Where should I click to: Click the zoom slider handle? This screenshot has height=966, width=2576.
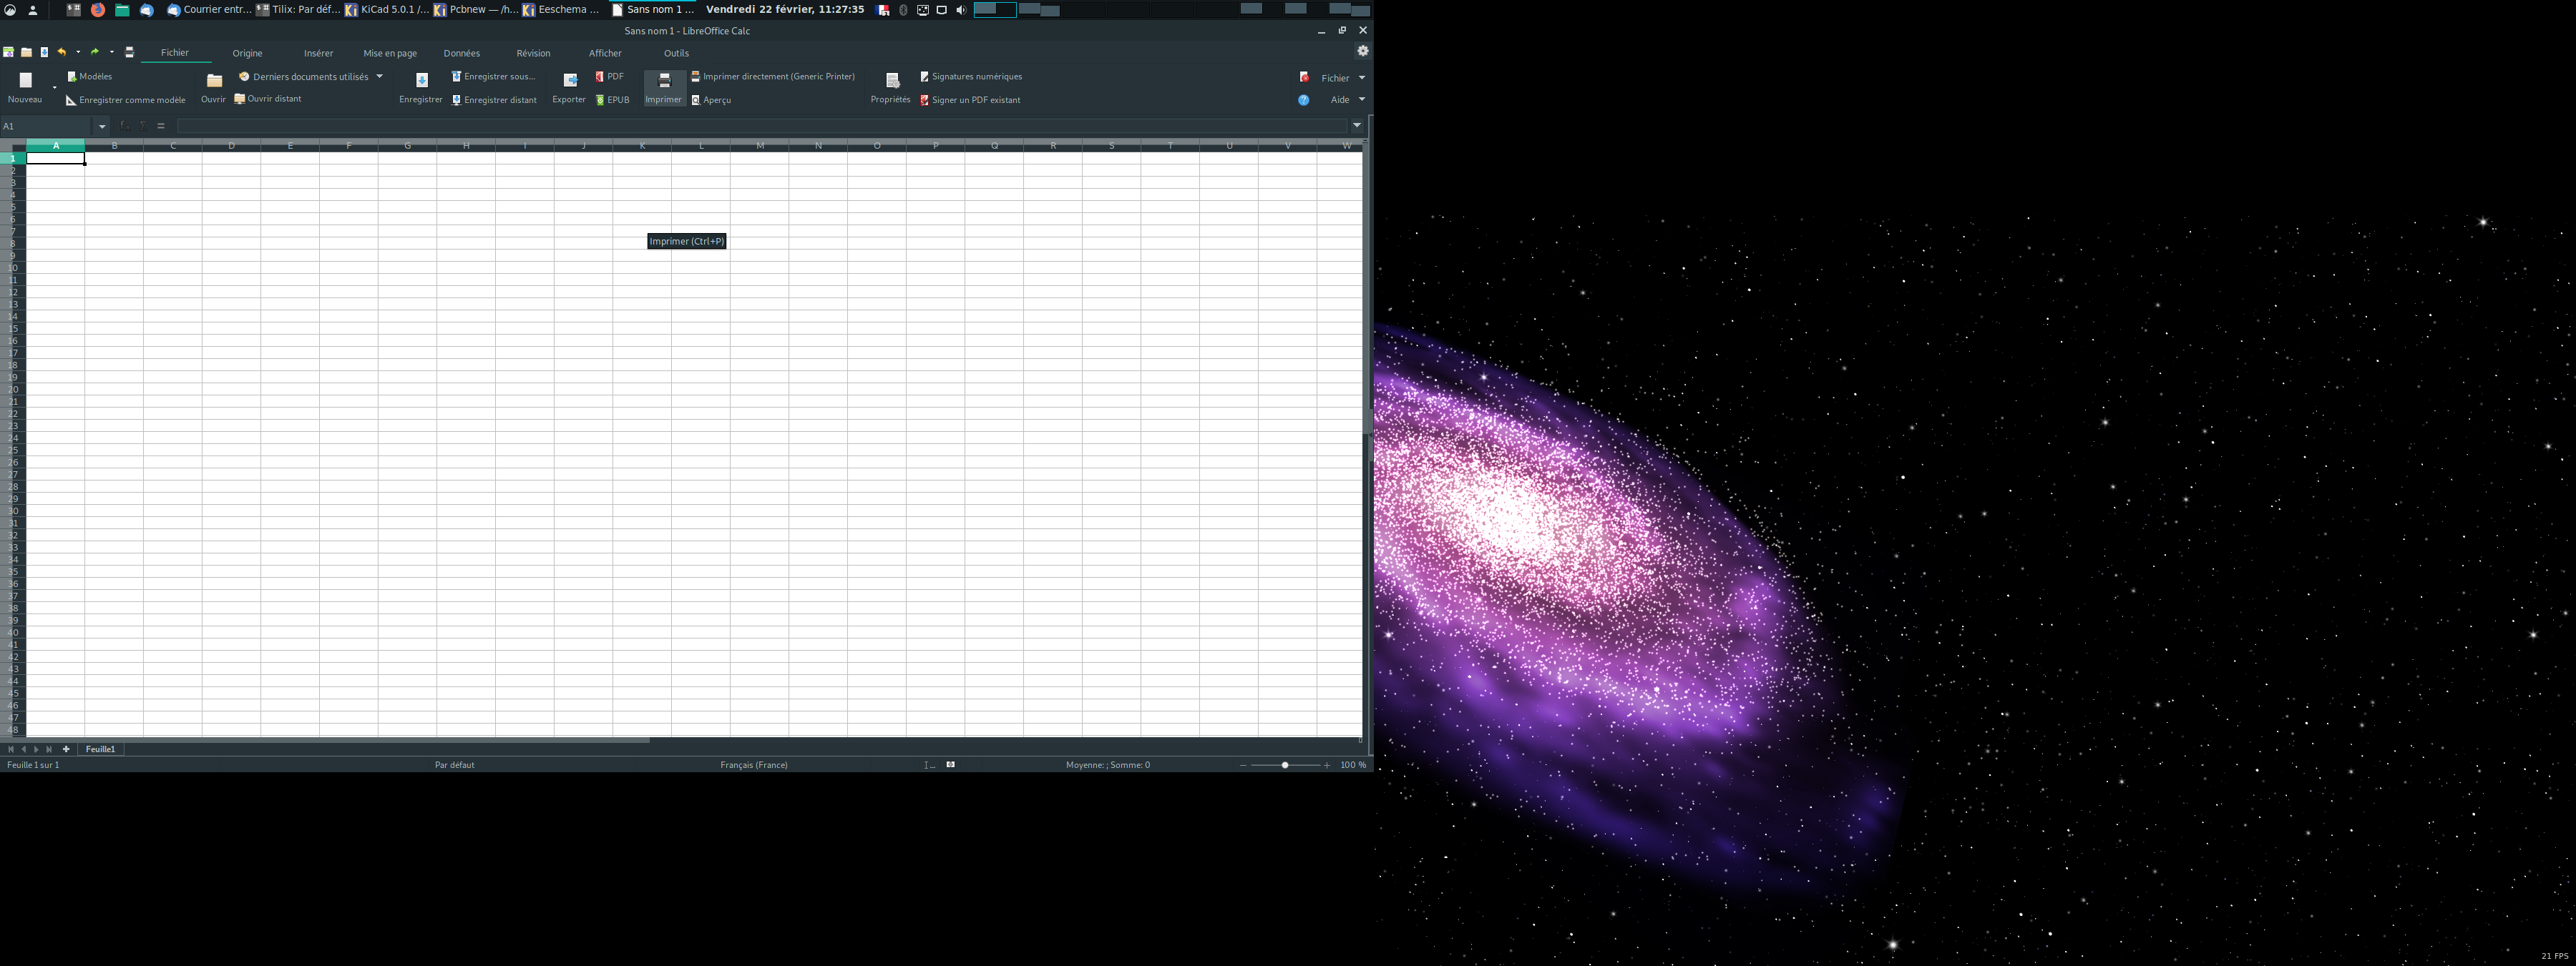pyautogui.click(x=1285, y=765)
